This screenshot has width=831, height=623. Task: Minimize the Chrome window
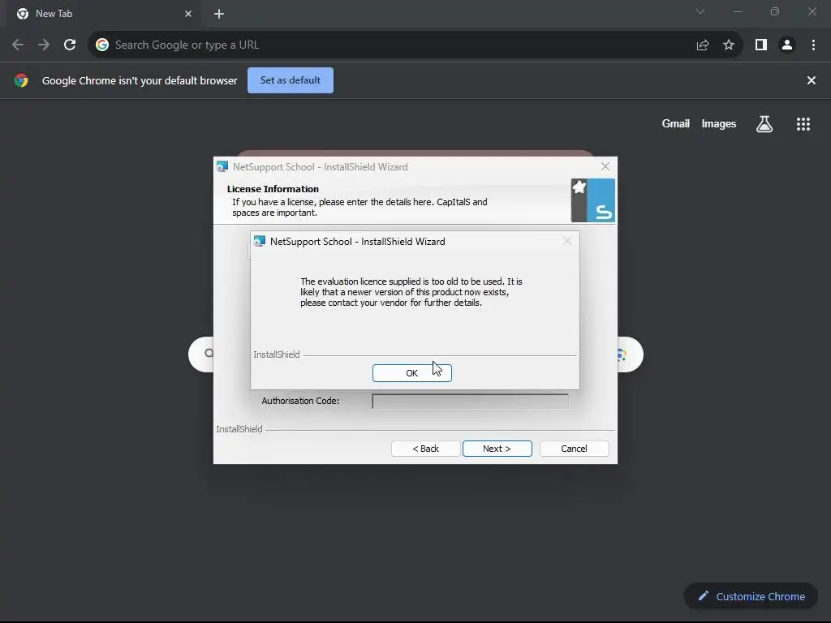coord(737,11)
